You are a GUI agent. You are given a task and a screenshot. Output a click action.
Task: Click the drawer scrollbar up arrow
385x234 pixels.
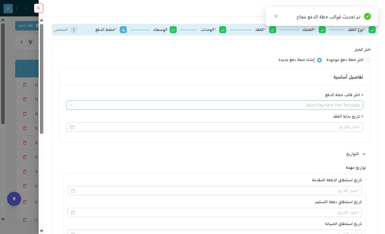tap(41, 20)
